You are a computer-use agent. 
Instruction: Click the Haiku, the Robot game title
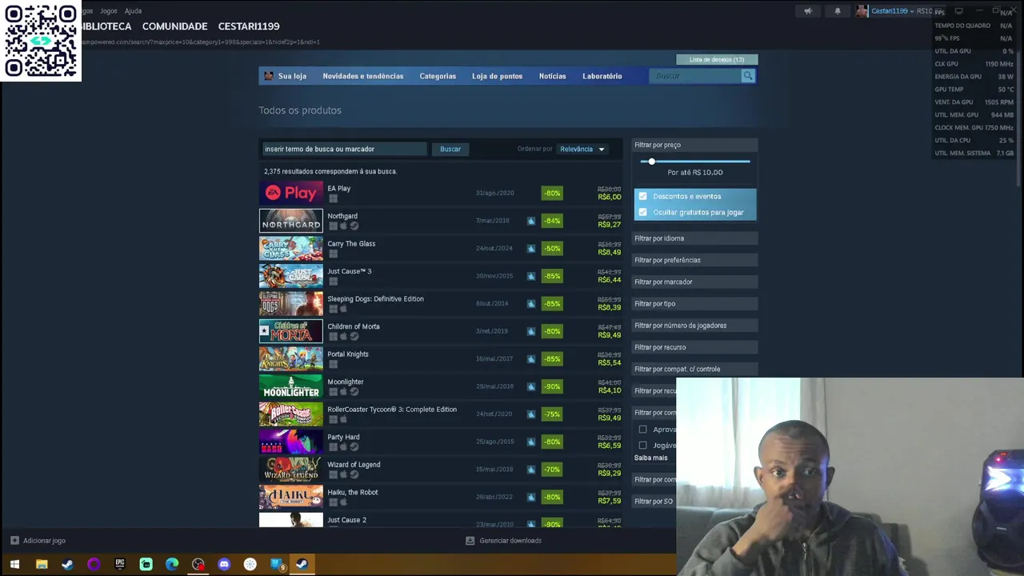(353, 492)
